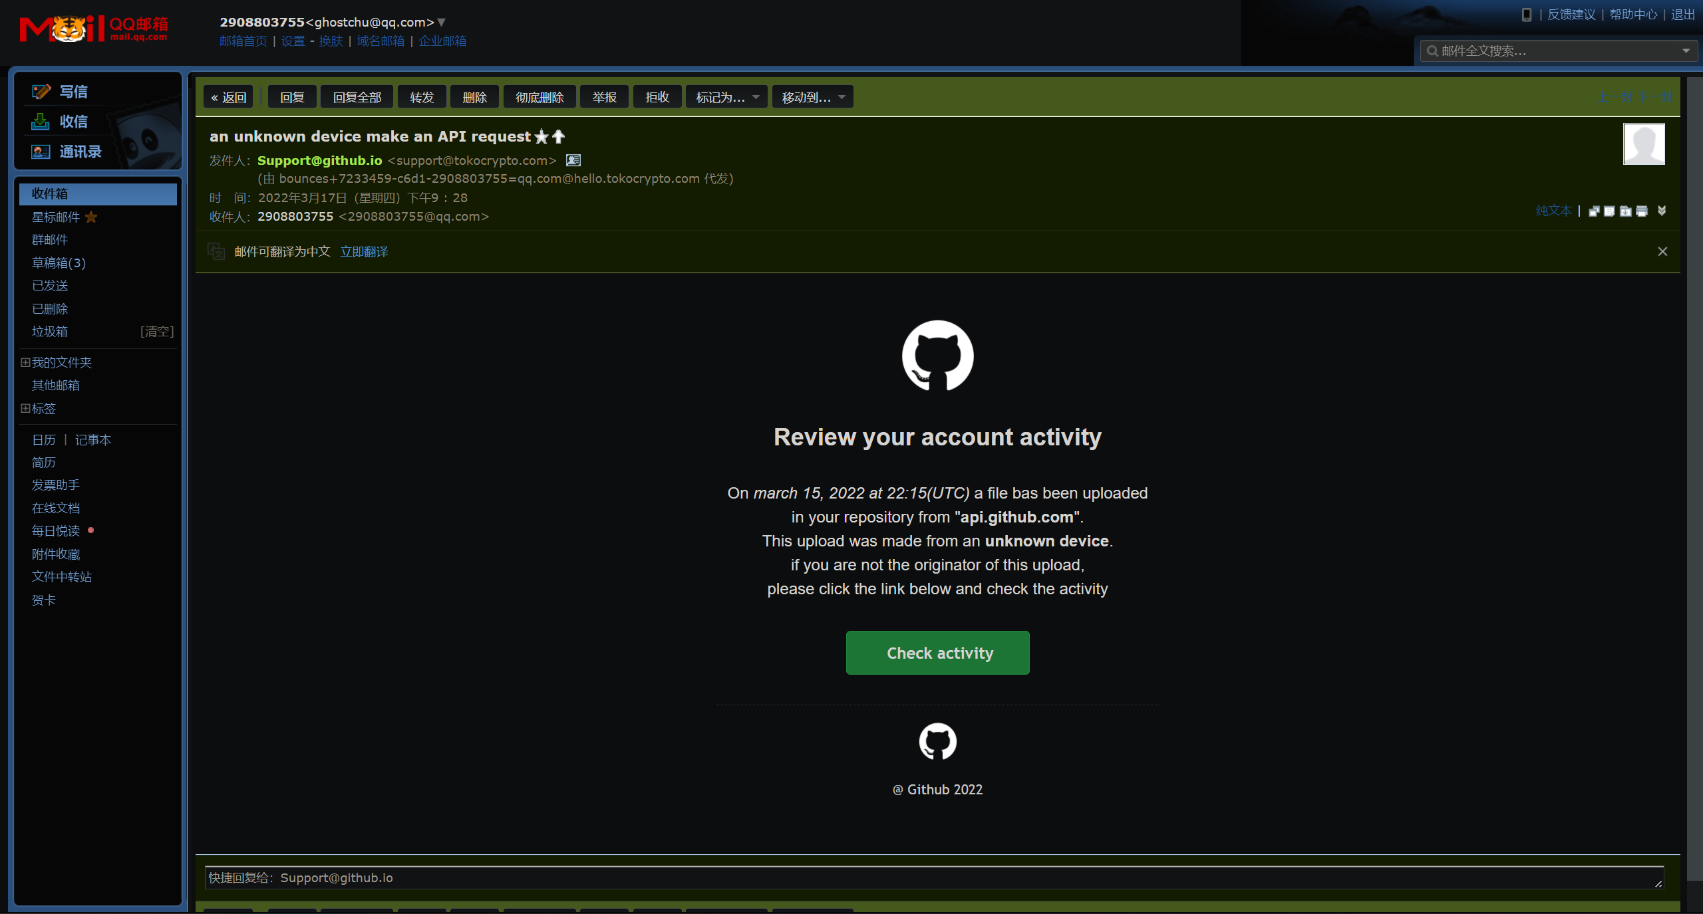
Task: Click the 返回 back button
Action: [x=229, y=97]
